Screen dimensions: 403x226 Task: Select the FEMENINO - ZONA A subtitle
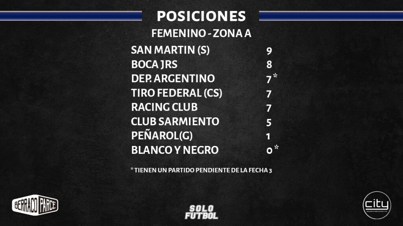(201, 34)
